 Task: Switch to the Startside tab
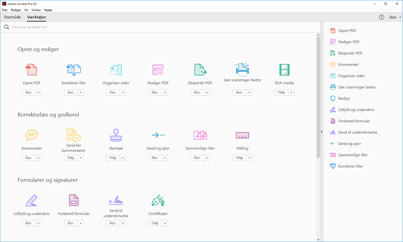click(x=13, y=17)
